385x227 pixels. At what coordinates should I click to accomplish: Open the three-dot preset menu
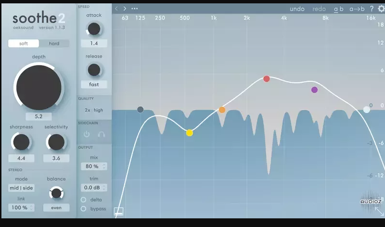pos(135,9)
